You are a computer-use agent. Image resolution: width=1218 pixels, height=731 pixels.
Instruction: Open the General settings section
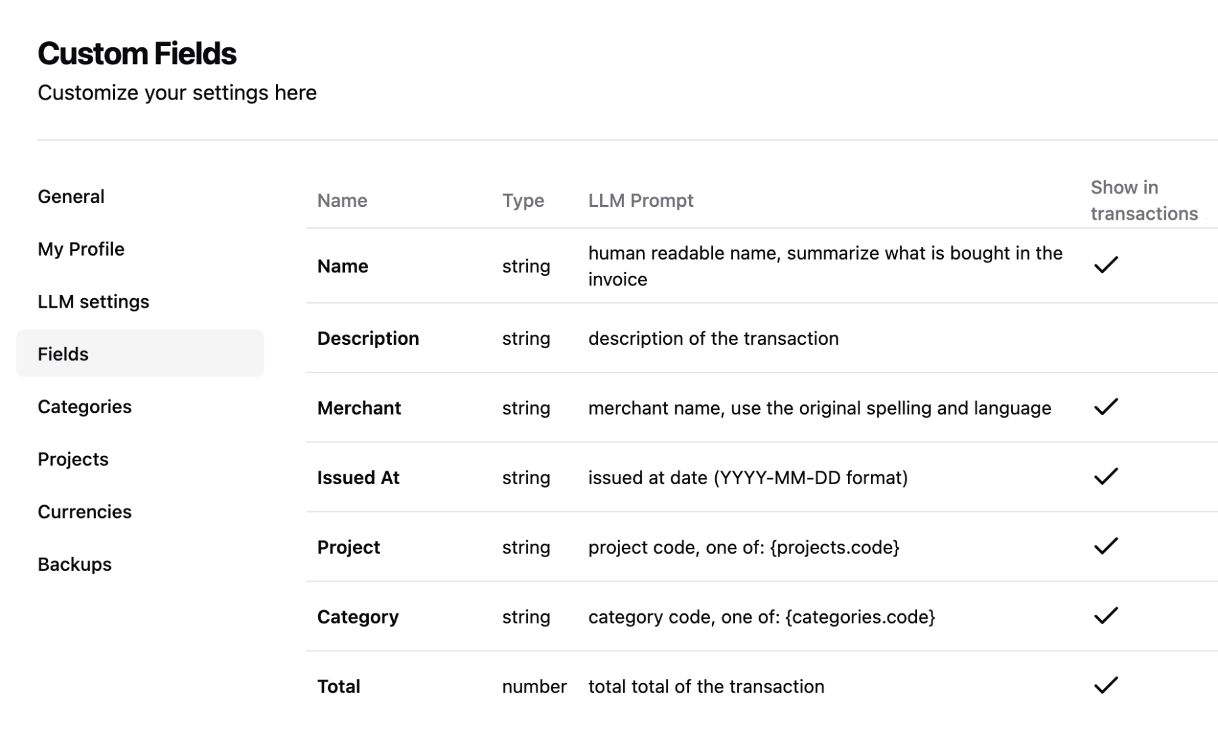[x=71, y=196]
